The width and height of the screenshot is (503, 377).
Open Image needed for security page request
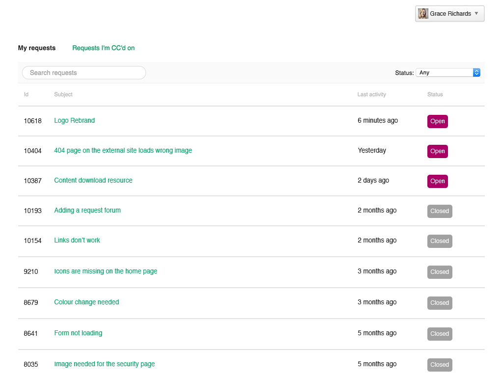[104, 364]
